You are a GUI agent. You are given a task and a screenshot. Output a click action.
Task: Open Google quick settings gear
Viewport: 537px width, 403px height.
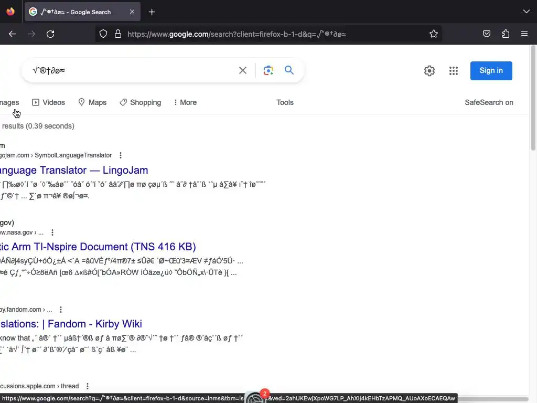429,71
